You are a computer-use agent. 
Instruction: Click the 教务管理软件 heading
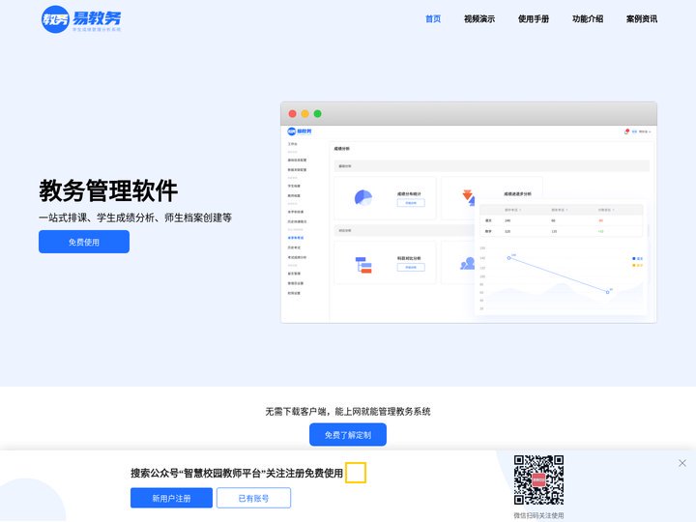click(108, 190)
